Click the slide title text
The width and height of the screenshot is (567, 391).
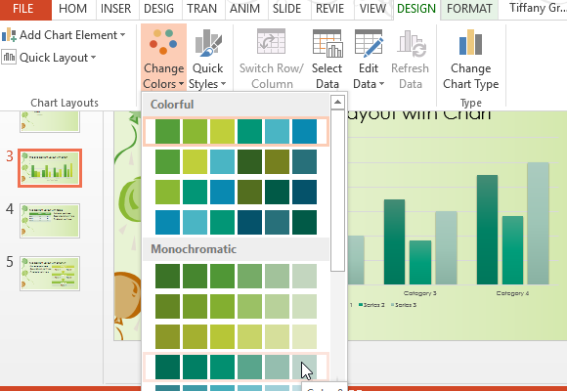pyautogui.click(x=419, y=115)
